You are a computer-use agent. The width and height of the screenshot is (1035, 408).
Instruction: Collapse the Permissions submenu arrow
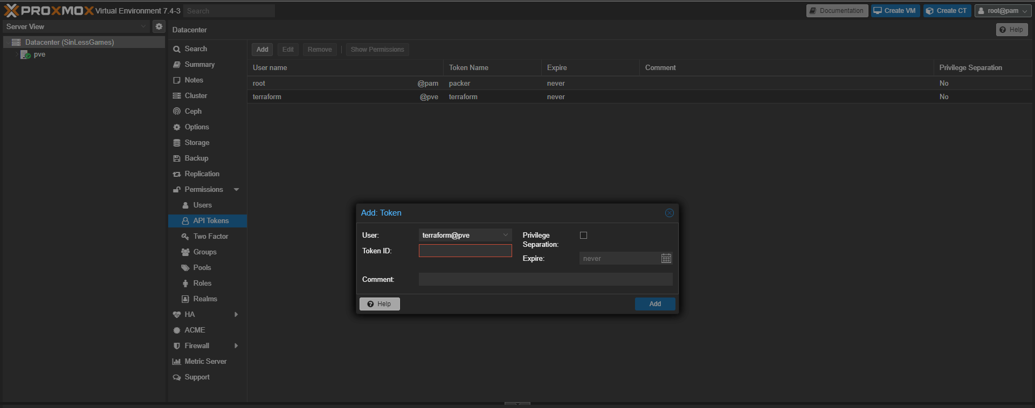point(236,190)
